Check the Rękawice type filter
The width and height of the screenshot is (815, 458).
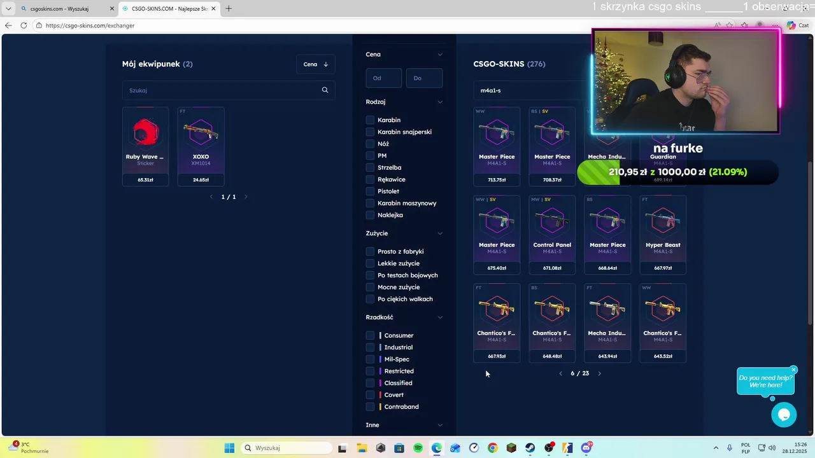370,179
